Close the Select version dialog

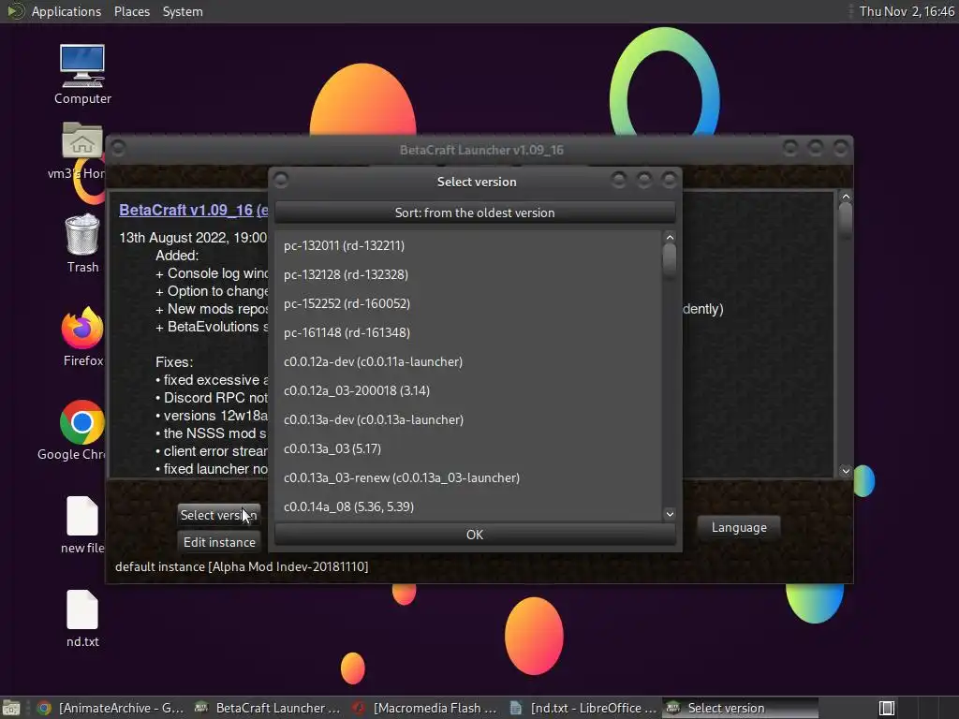pyautogui.click(x=670, y=180)
